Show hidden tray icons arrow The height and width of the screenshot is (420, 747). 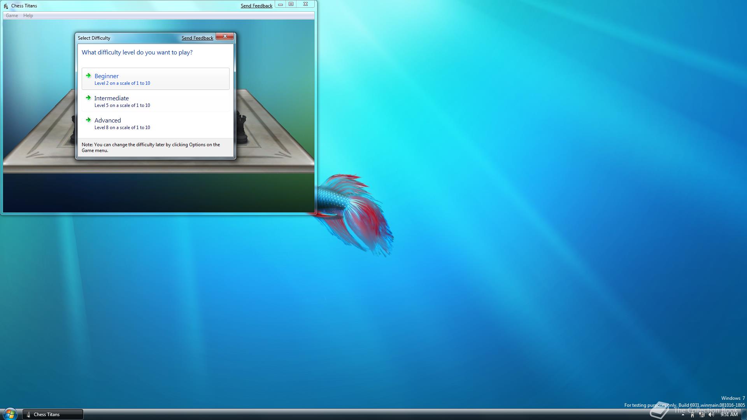tap(683, 415)
